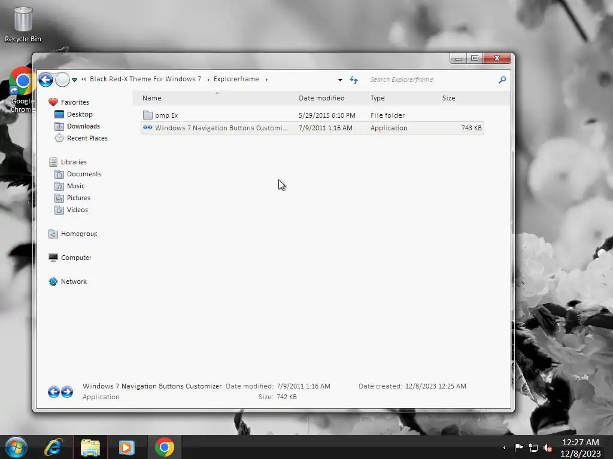Select the Explorerframe breadcrumb segment
This screenshot has width=613, height=459.
tap(236, 79)
